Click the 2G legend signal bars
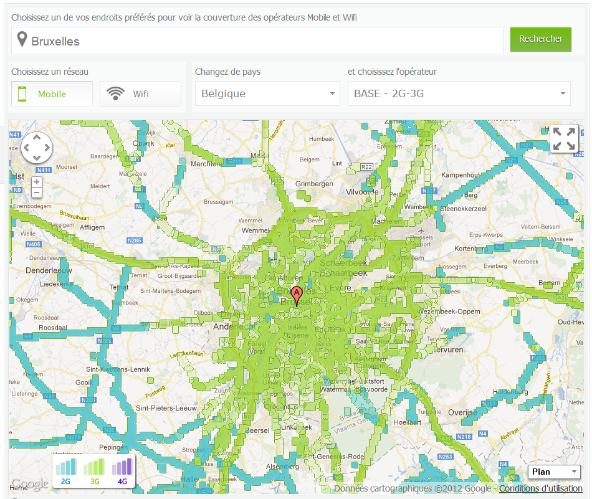592x499 pixels. coord(65,467)
